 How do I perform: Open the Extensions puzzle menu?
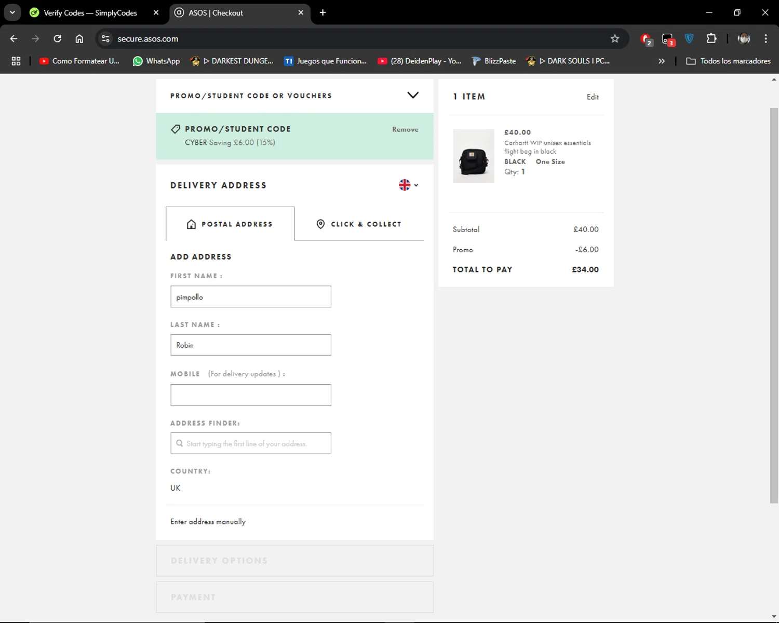pyautogui.click(x=711, y=38)
